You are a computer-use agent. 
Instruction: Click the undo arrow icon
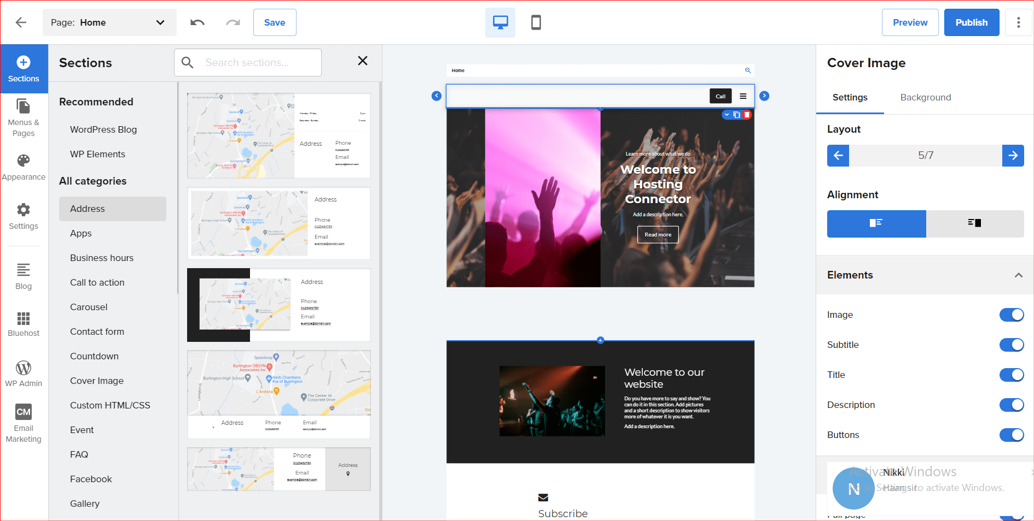[x=197, y=22]
